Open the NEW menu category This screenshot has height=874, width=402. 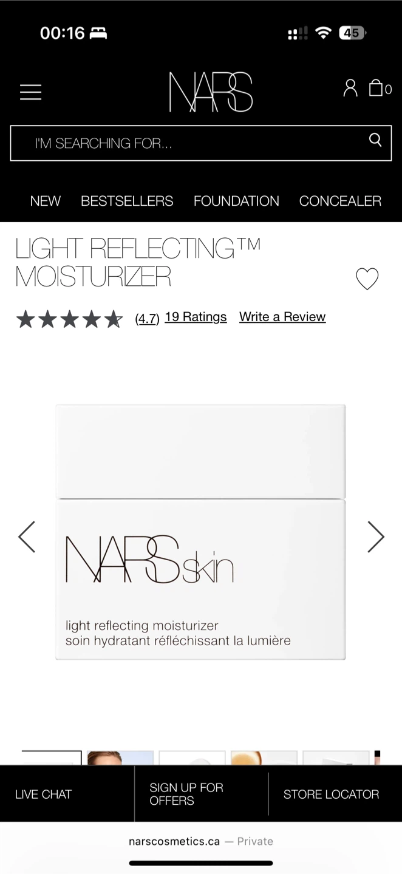coord(46,201)
